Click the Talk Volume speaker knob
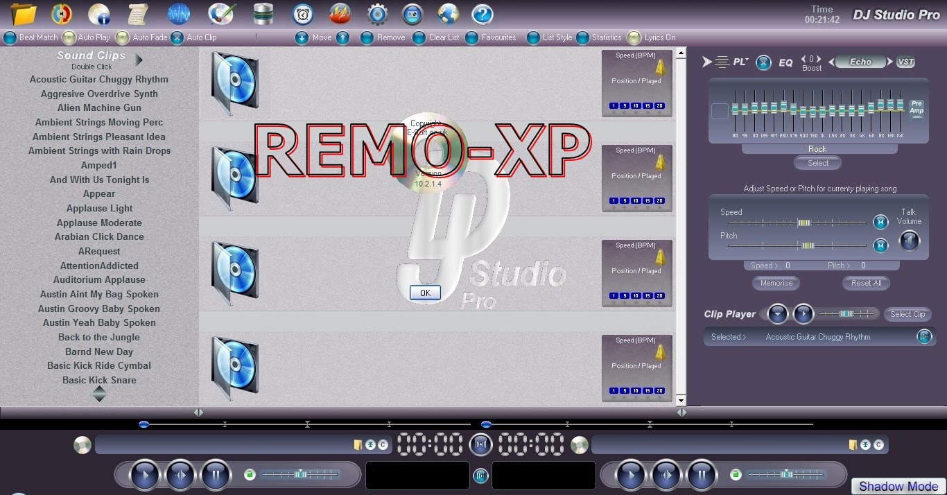Image resolution: width=947 pixels, height=495 pixels. click(x=909, y=241)
